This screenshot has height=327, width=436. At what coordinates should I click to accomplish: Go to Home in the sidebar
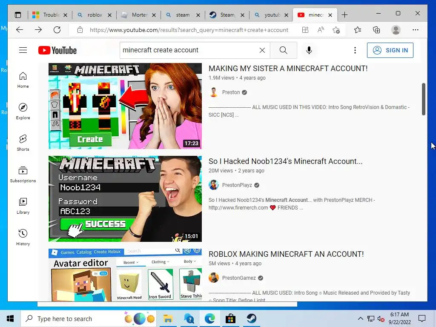(23, 80)
